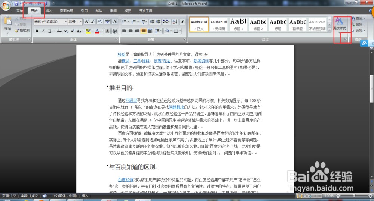374x201 pixels.
Task: Toggle the highlighted Justify alignment button
Action: coord(143,31)
